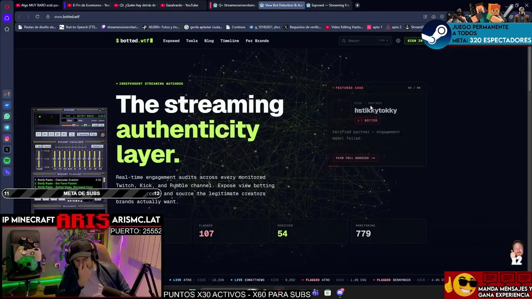Toggle the Winamp PL playlist button
This screenshot has width=532, height=299.
pyautogui.click(x=101, y=125)
